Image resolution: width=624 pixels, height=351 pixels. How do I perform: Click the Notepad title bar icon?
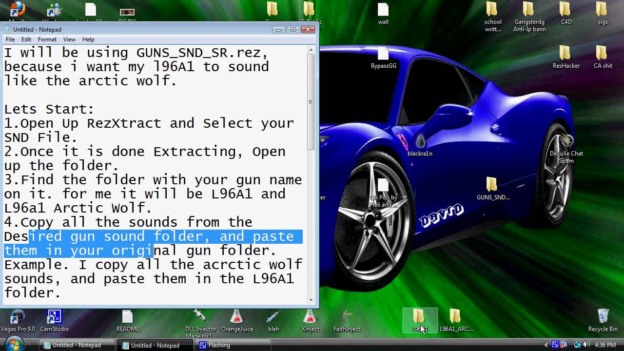click(x=8, y=29)
